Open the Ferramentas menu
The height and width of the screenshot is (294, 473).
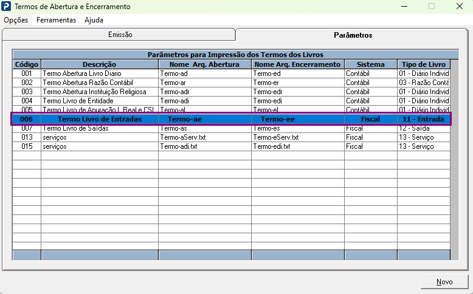pyautogui.click(x=56, y=20)
